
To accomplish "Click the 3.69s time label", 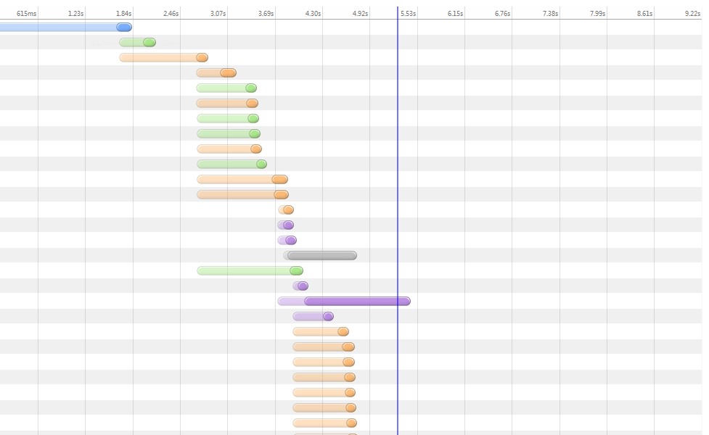I will tap(266, 14).
